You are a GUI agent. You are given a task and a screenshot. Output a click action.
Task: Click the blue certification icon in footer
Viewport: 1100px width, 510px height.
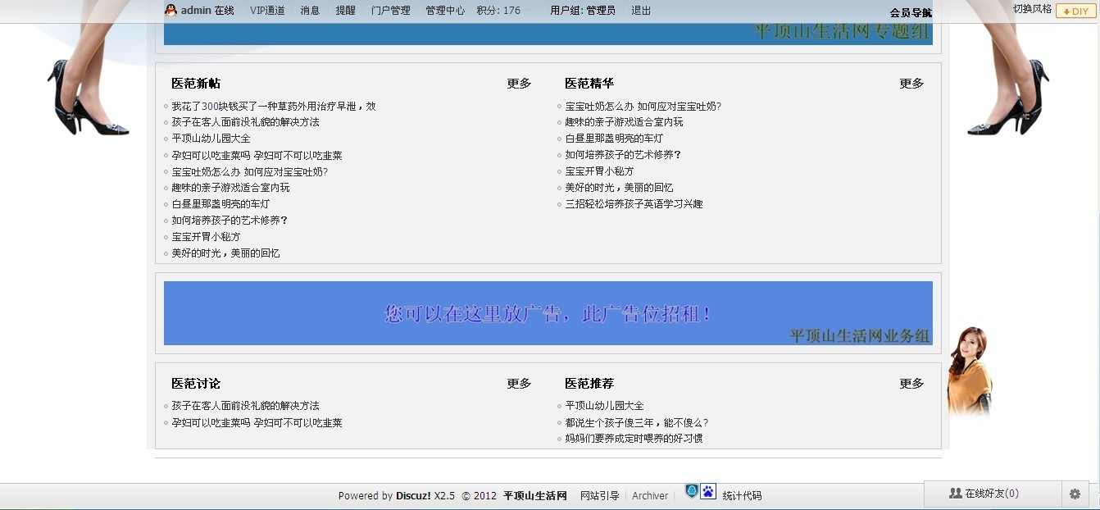pos(690,492)
